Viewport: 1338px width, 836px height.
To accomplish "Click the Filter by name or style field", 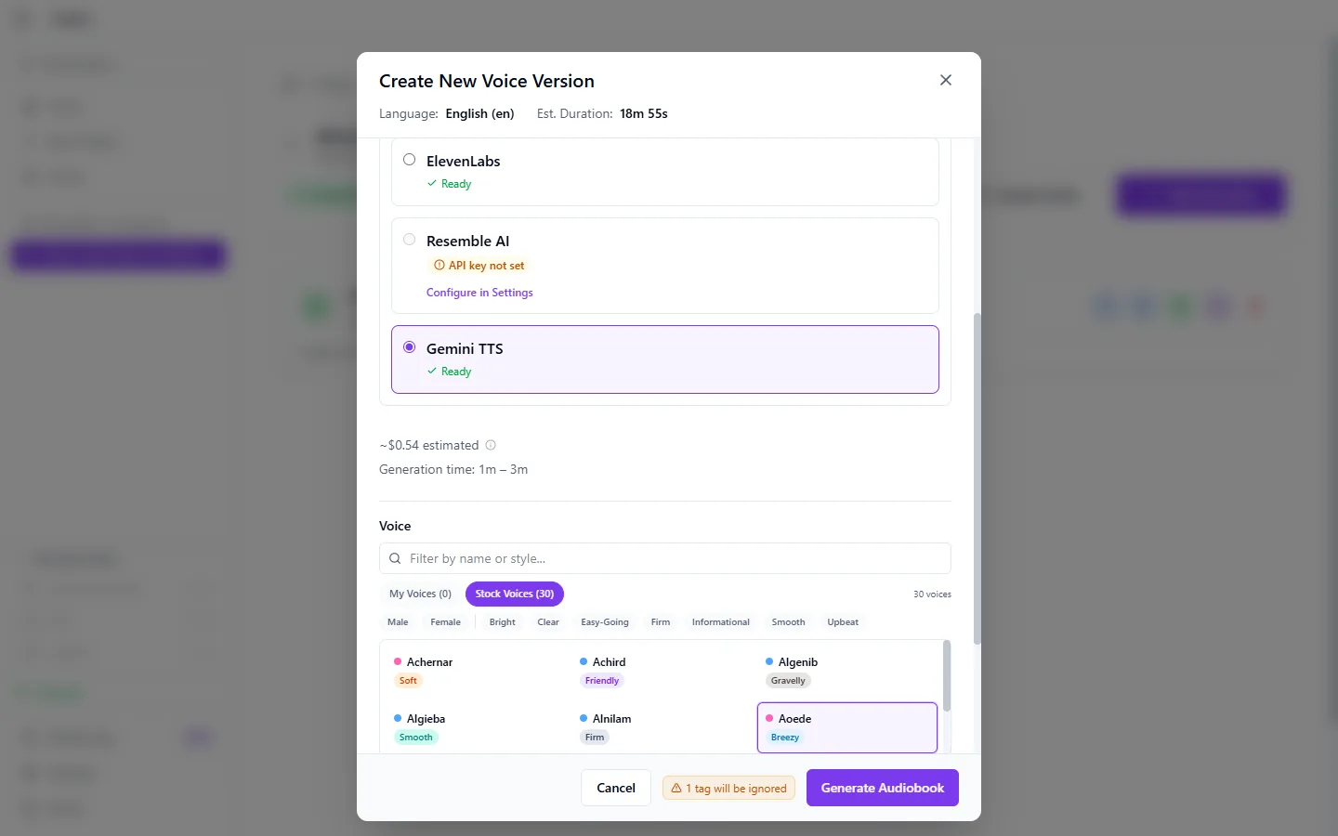I will (665, 558).
